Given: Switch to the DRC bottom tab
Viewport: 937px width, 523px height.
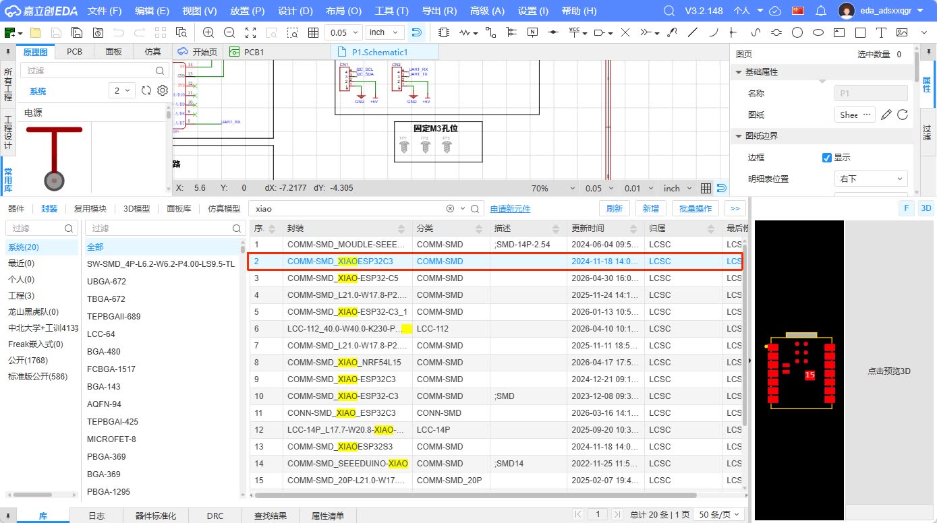Looking at the screenshot, I should [215, 516].
